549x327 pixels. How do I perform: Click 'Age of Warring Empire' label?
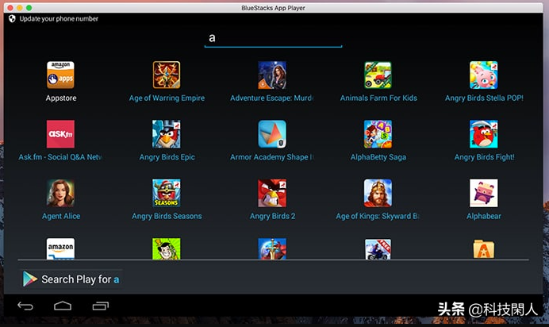[167, 98]
